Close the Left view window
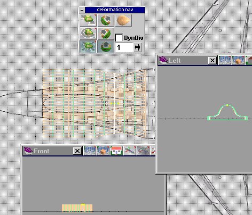The height and width of the screenshot is (215, 252). pos(212,61)
